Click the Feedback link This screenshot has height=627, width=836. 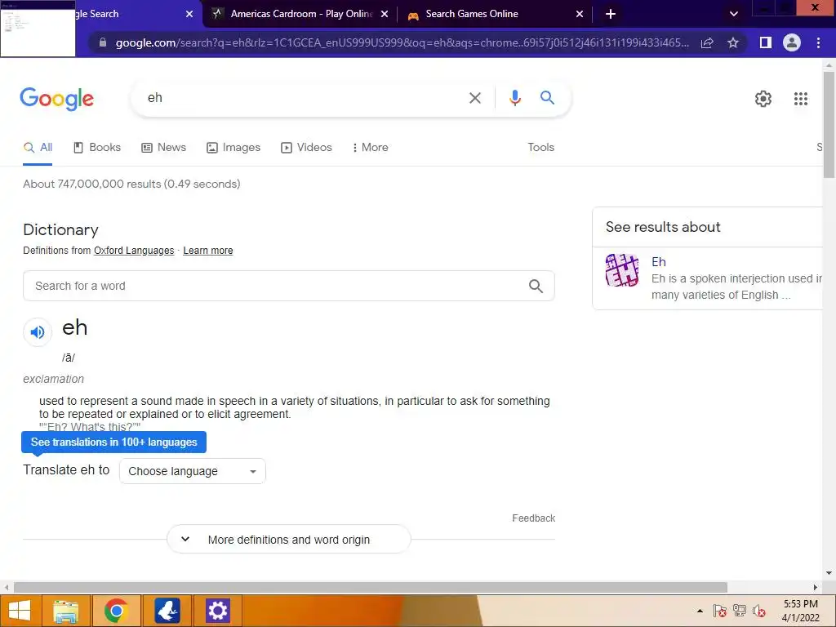point(533,518)
